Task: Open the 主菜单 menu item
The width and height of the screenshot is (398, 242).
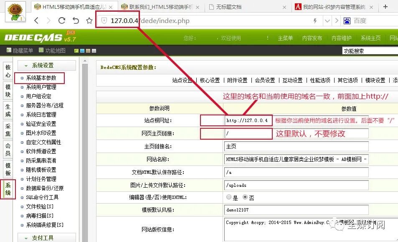Action: pos(285,38)
